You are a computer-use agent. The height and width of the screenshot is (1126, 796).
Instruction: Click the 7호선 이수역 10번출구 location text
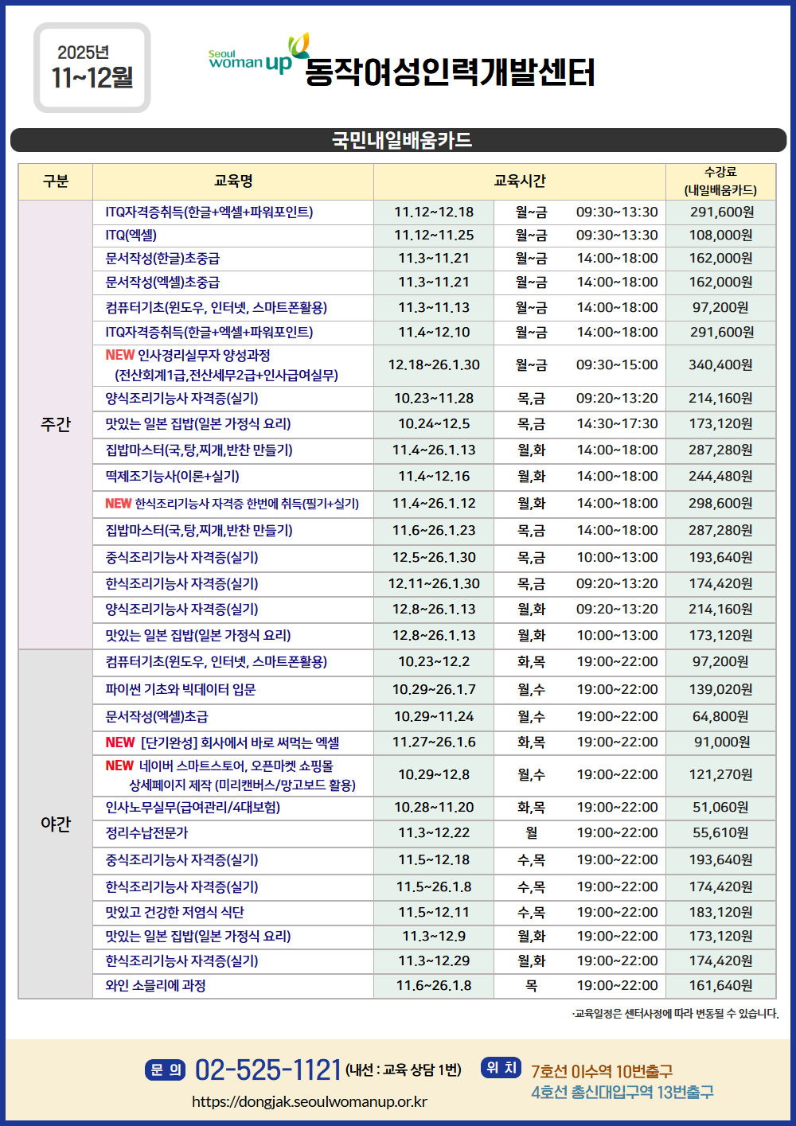(602, 1072)
